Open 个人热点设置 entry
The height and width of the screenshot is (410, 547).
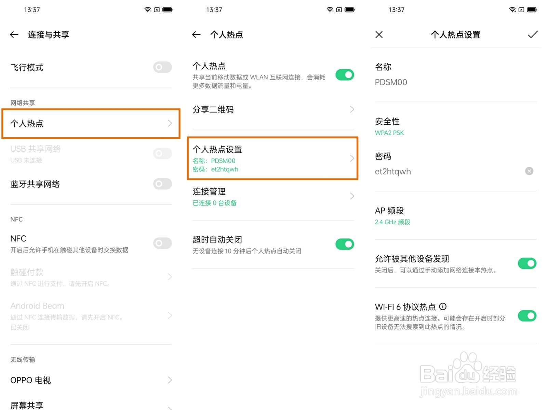272,158
